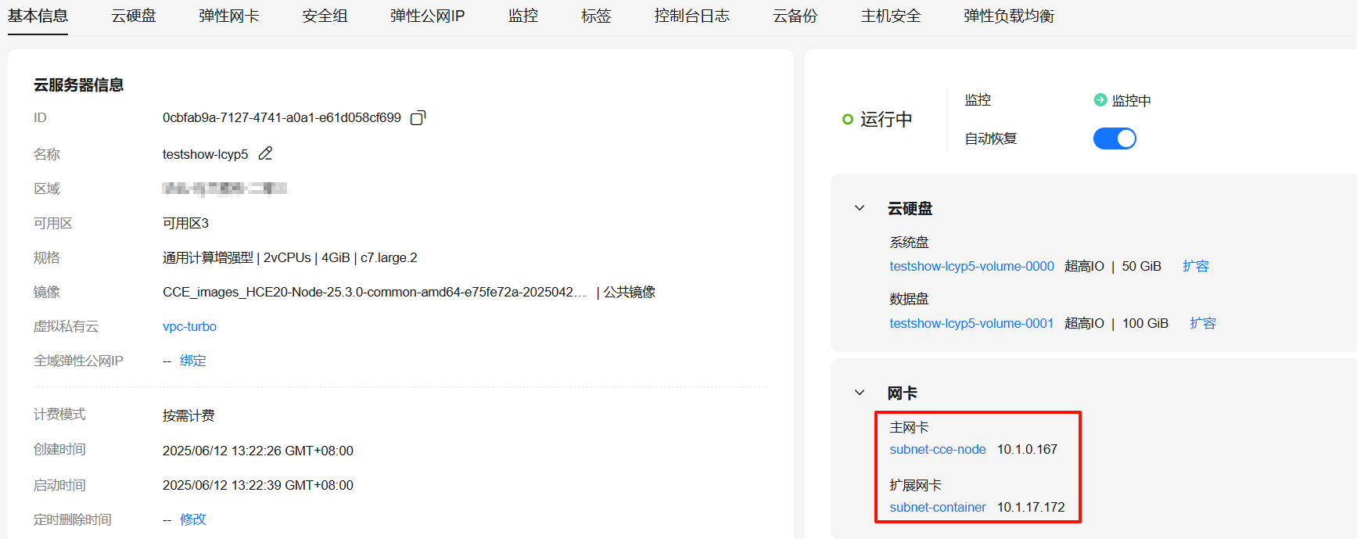Image resolution: width=1357 pixels, height=539 pixels.
Task: Click the 系统盘 label
Action: pos(909,243)
